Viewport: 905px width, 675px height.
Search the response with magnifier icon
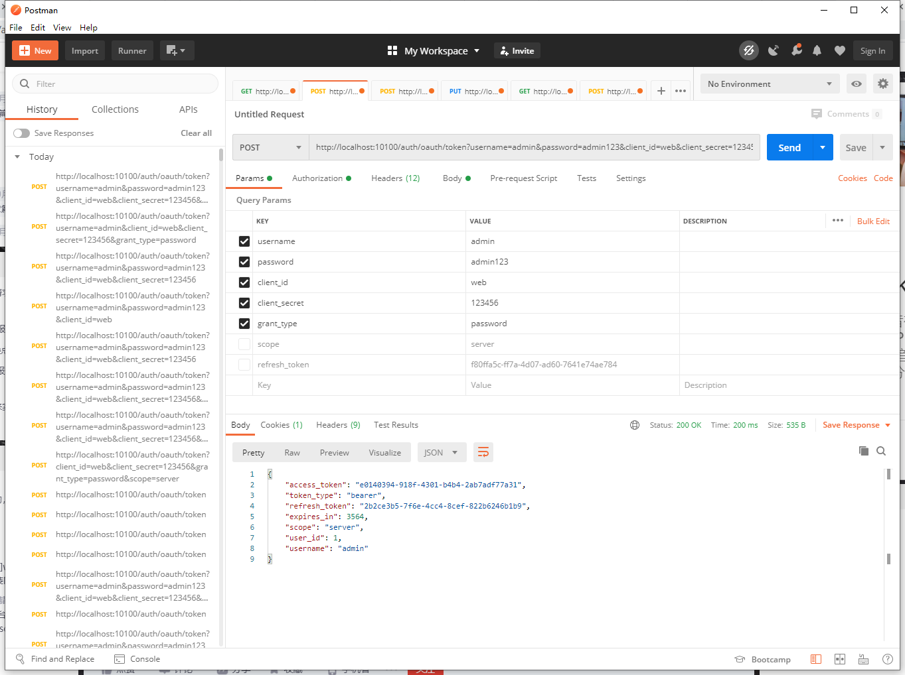tap(881, 451)
